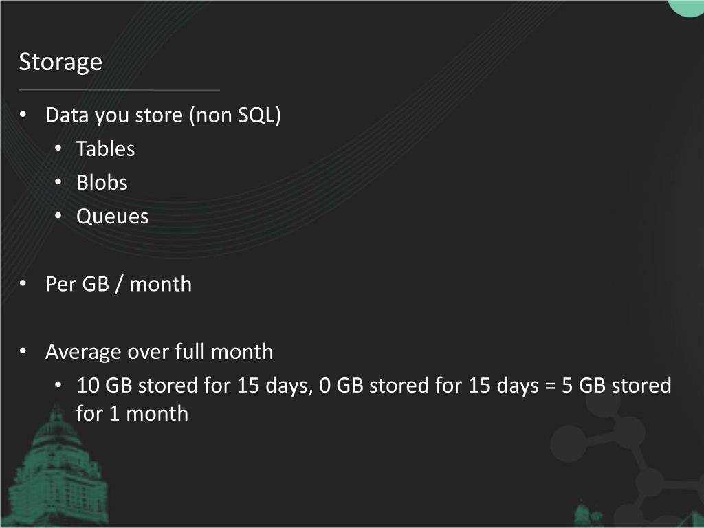Click the green circle at top-right corner

pyautogui.click(x=687, y=5)
